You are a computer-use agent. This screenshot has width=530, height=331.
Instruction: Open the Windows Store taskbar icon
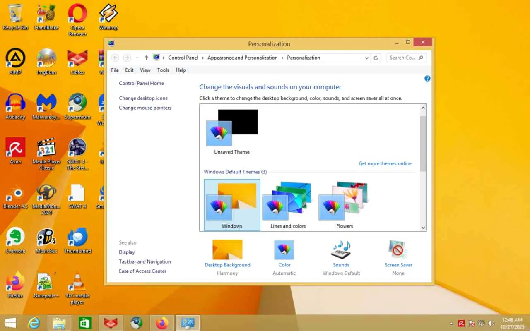click(85, 323)
